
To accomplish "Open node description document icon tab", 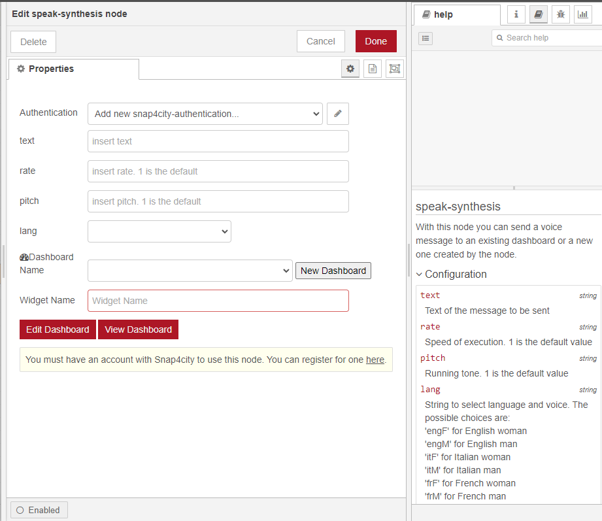I will coord(373,69).
